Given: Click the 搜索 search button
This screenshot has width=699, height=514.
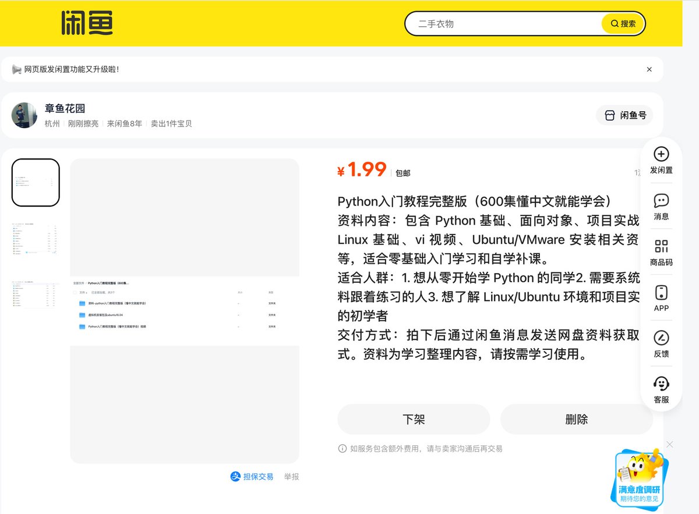Looking at the screenshot, I should [623, 24].
